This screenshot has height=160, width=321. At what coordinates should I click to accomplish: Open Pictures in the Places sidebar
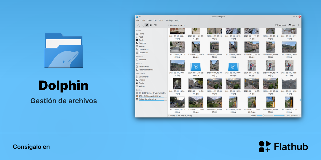click(x=151, y=43)
